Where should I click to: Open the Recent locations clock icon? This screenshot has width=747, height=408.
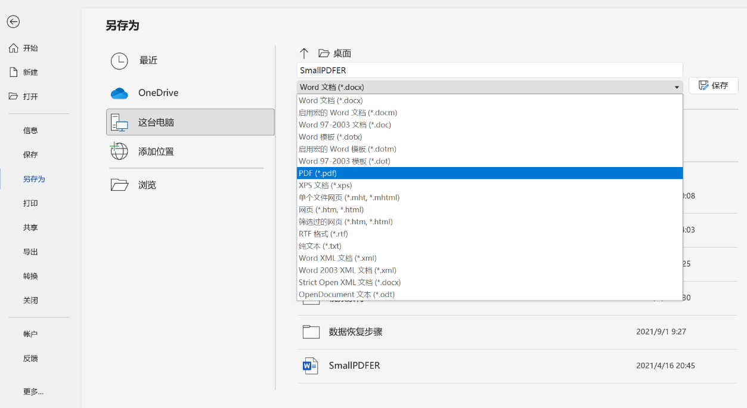coord(119,60)
